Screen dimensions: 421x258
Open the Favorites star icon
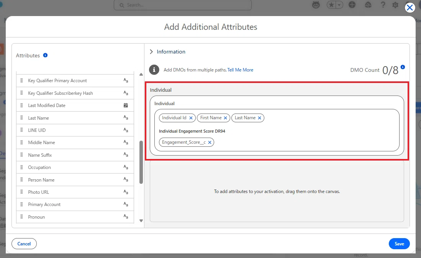[x=332, y=5]
